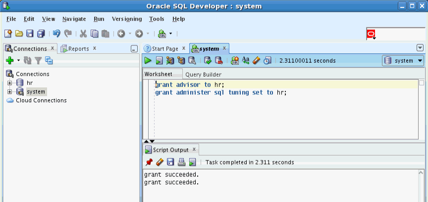Click the Commit icon in worksheet toolbar
This screenshot has height=202, width=428.
pyautogui.click(x=208, y=60)
